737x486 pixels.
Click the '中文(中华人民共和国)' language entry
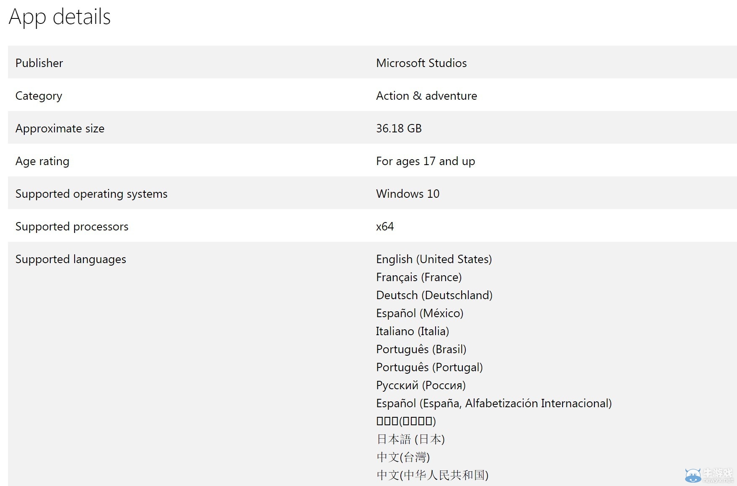pyautogui.click(x=433, y=476)
